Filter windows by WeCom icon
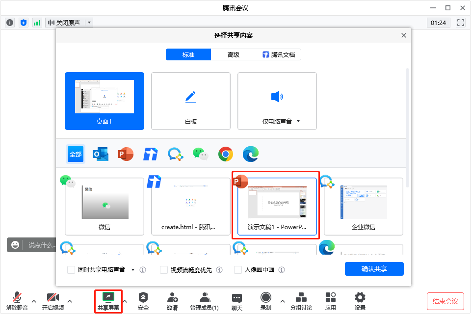This screenshot has height=314, width=471. coord(176,154)
